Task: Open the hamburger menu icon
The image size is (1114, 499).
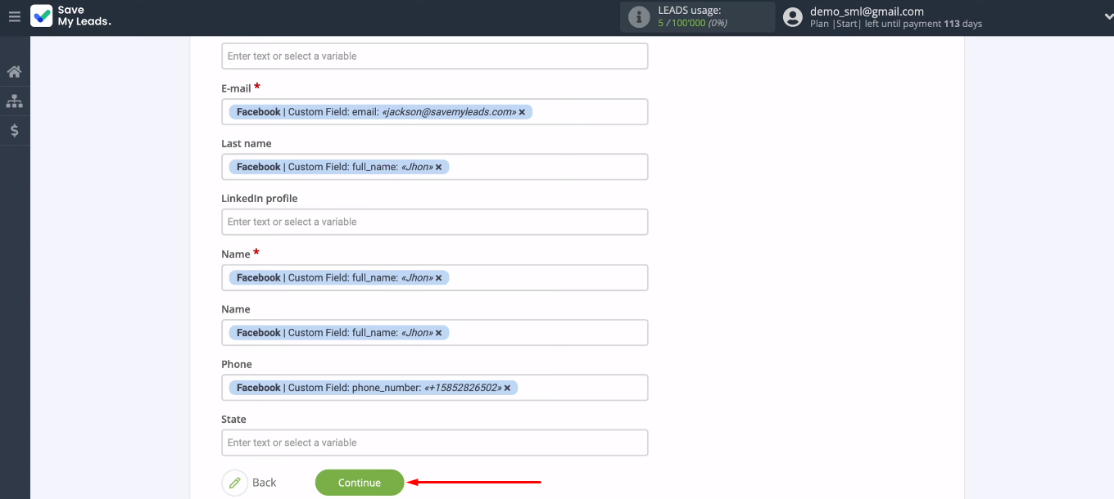Action: click(14, 16)
